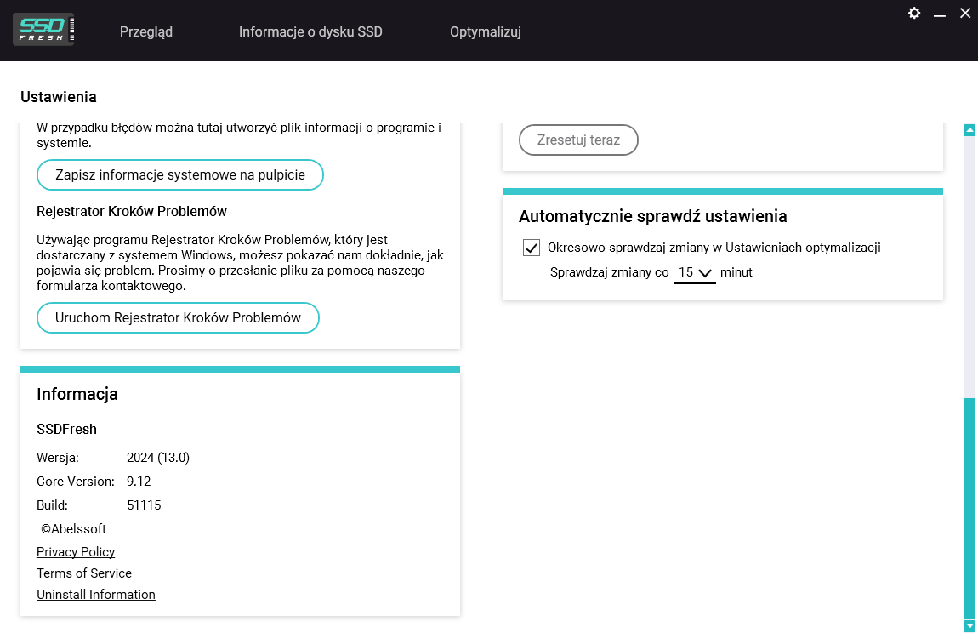978x633 pixels.
Task: Minimize the SSD Fresh window
Action: coord(940,14)
